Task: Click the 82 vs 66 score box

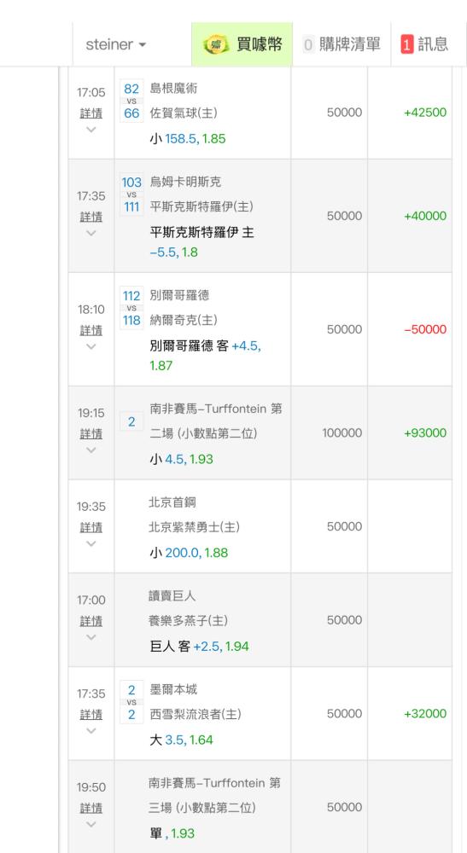Action: click(x=131, y=101)
